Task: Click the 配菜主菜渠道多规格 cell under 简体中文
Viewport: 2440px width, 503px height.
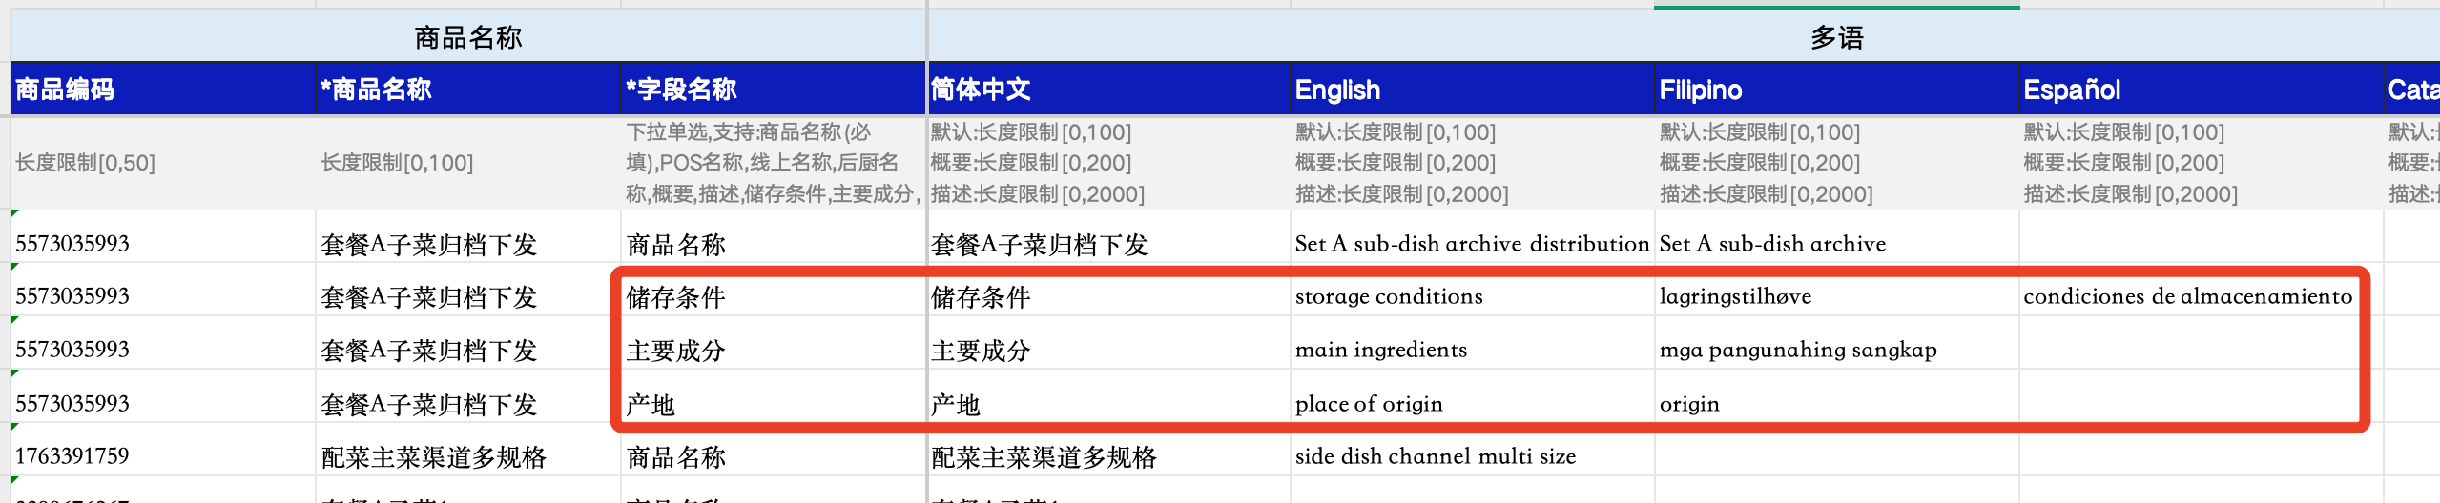Action: pos(1044,457)
